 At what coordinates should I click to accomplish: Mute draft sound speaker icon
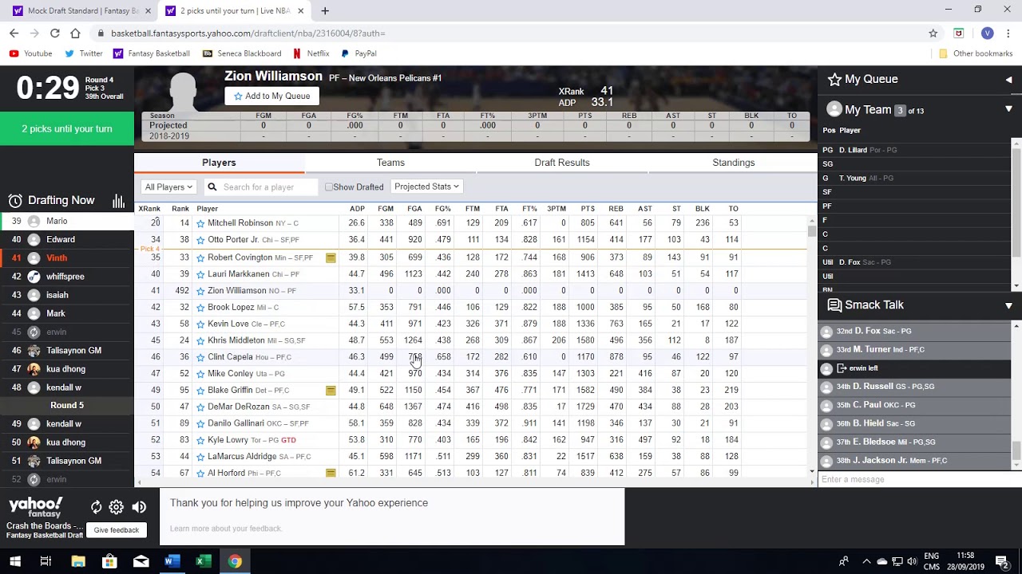pos(139,507)
